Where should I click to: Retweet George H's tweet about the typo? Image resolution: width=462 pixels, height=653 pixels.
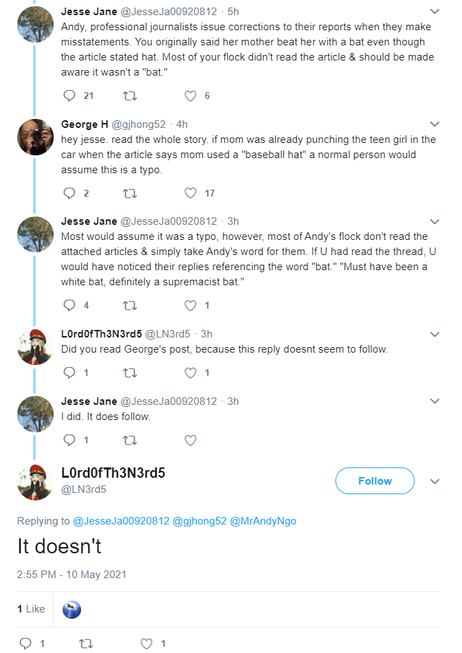pos(130,193)
